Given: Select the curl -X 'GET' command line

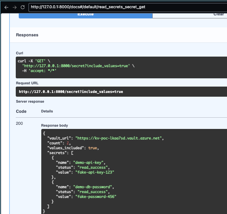Looking at the screenshot, I should pyautogui.click(x=34, y=61).
